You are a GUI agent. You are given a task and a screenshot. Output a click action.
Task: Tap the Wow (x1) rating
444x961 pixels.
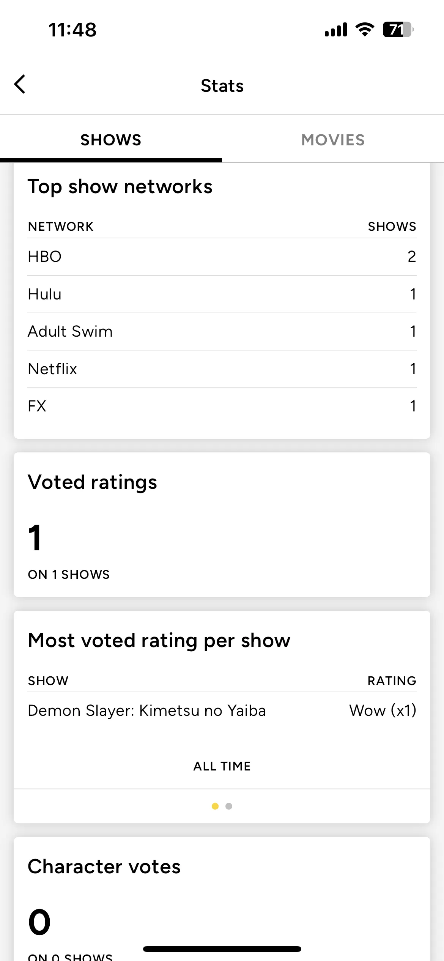coord(383,711)
